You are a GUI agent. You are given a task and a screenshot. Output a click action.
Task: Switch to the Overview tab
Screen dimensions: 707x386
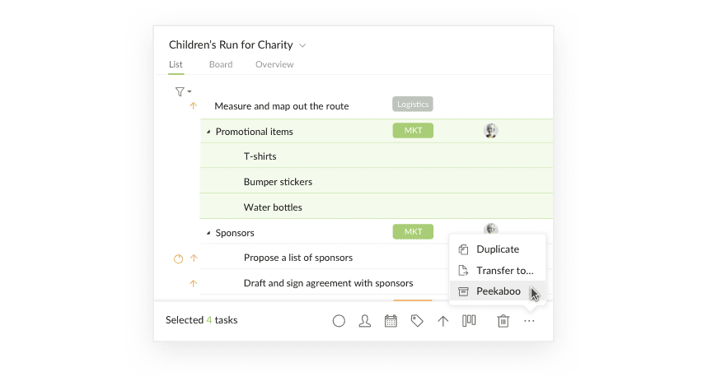click(x=274, y=64)
